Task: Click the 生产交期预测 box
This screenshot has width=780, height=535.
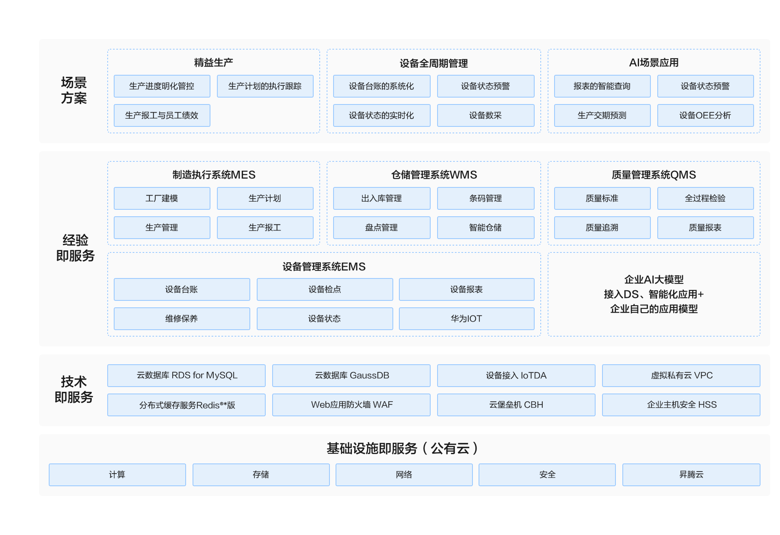Action: pos(602,115)
